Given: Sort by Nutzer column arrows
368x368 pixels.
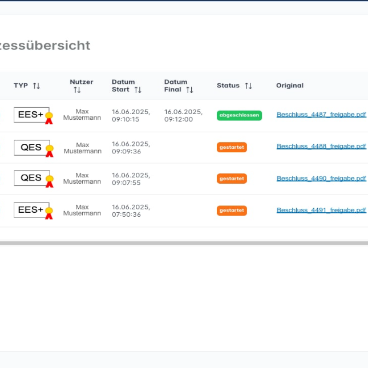Looking at the screenshot, I should (77, 90).
